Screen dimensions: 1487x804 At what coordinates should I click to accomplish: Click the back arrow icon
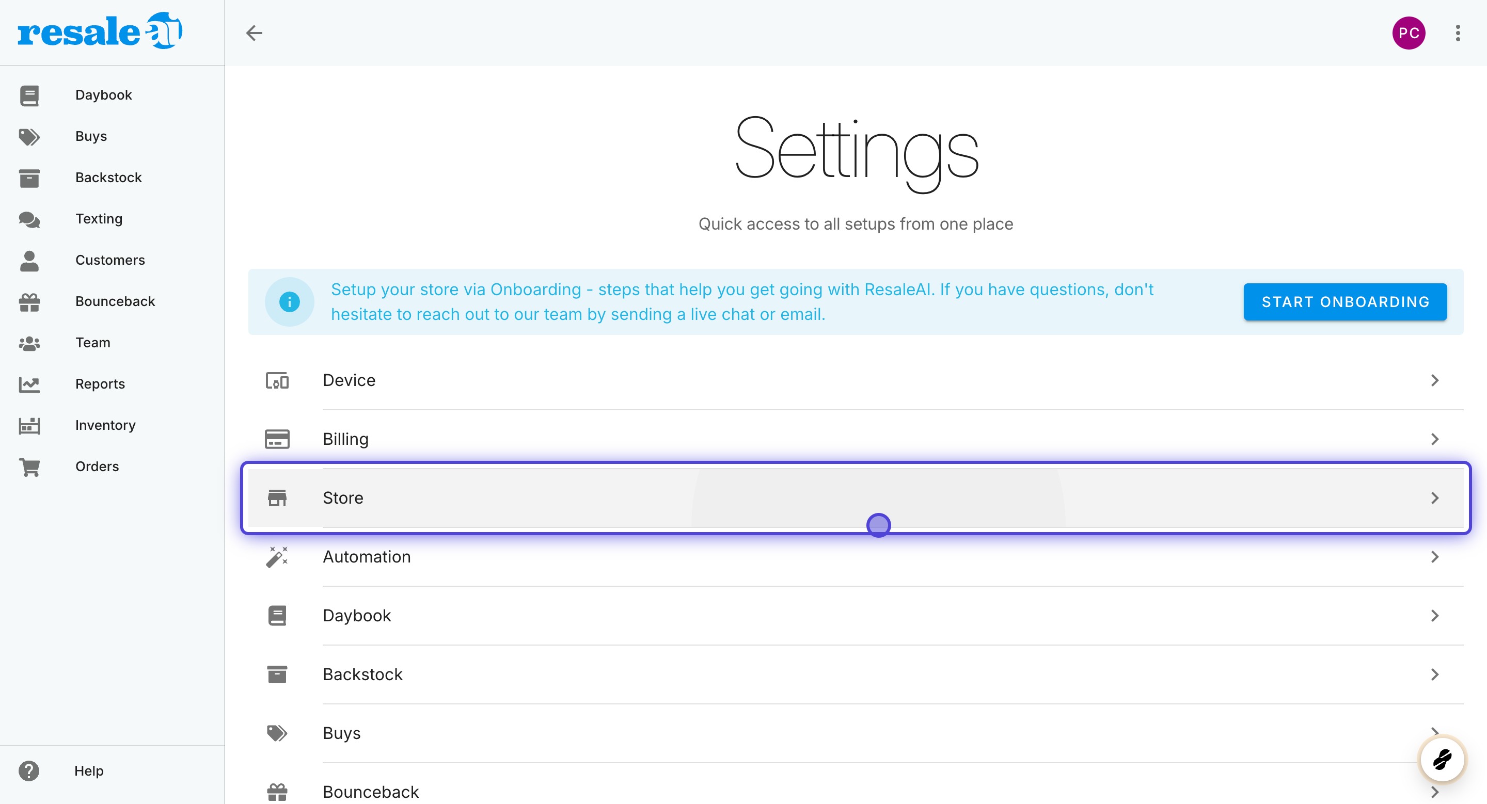(x=254, y=33)
